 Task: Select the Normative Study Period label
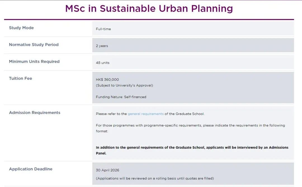click(34, 45)
